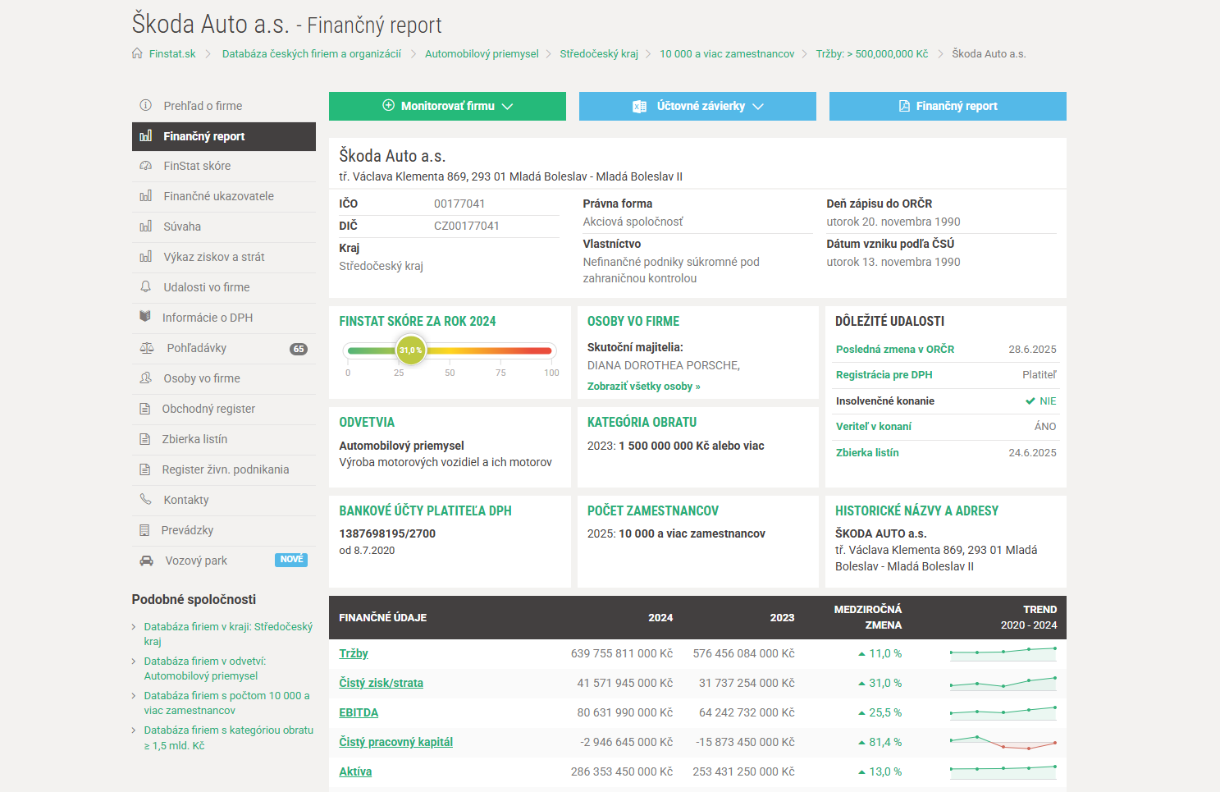Click the scales icon beside Pohľadávky
This screenshot has width=1220, height=792.
click(147, 348)
